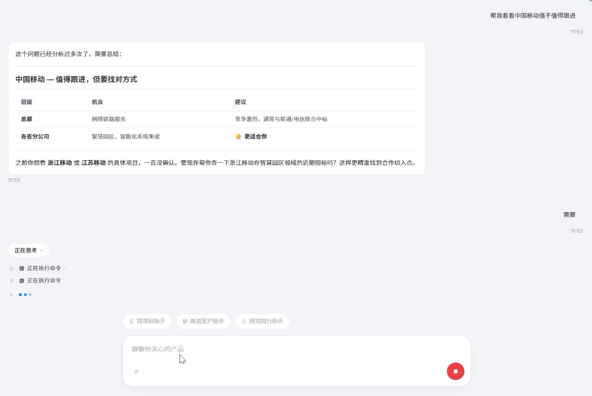Expand the second 正在执行命令 step

(x=44, y=280)
